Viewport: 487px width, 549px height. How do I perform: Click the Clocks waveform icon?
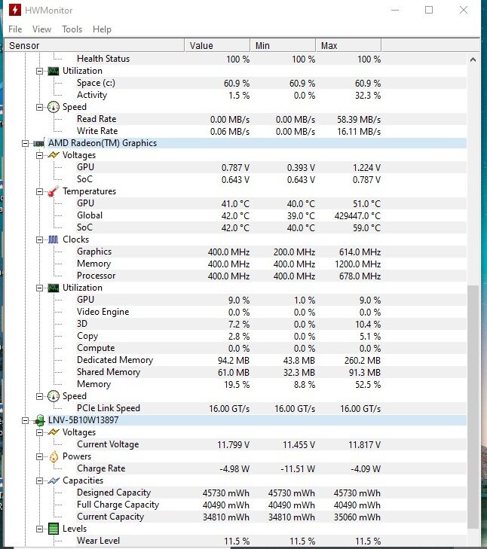point(54,239)
